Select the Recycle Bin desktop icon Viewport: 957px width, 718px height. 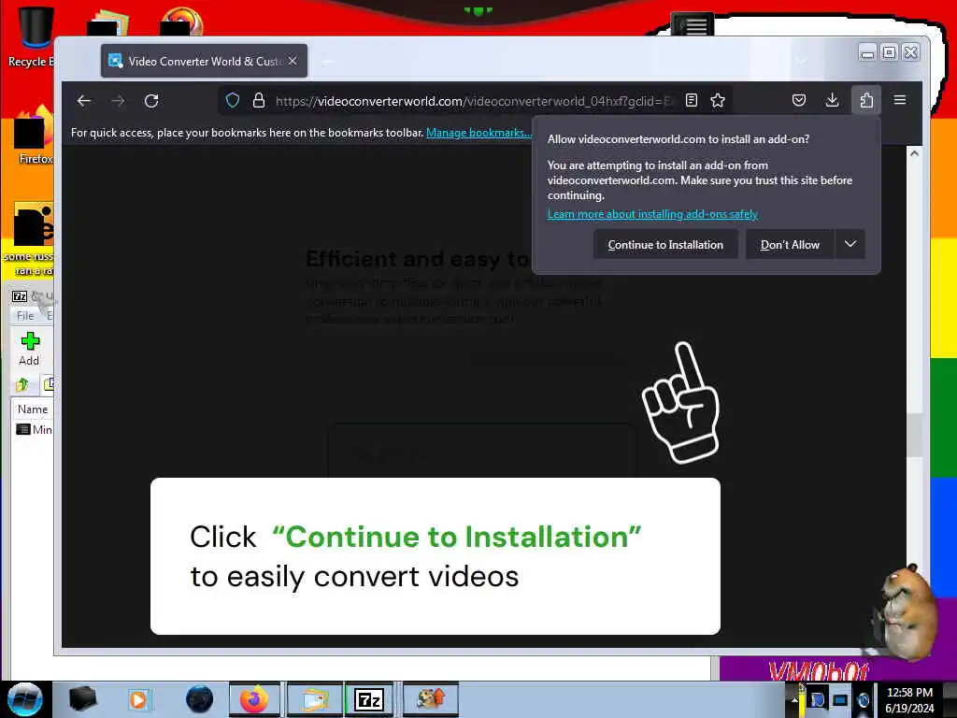(34, 36)
